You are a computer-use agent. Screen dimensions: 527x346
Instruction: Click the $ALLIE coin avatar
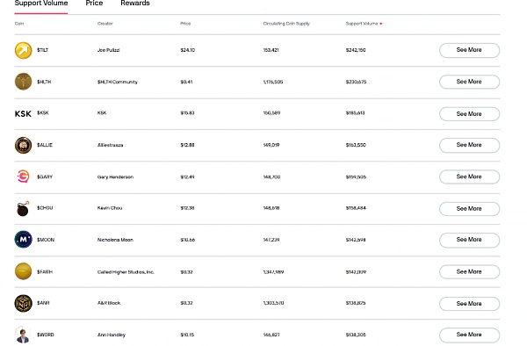[x=23, y=145]
